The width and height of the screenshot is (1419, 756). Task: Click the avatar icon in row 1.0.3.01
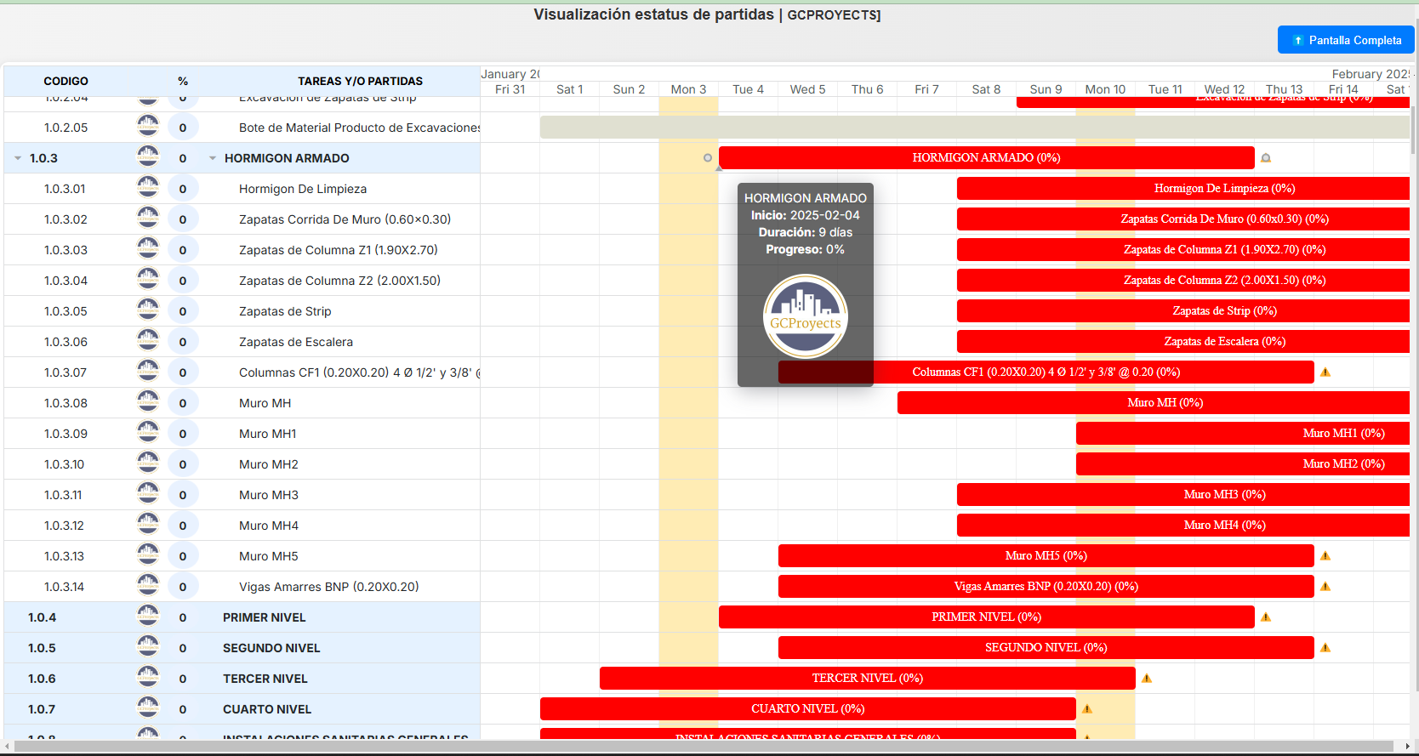[148, 188]
